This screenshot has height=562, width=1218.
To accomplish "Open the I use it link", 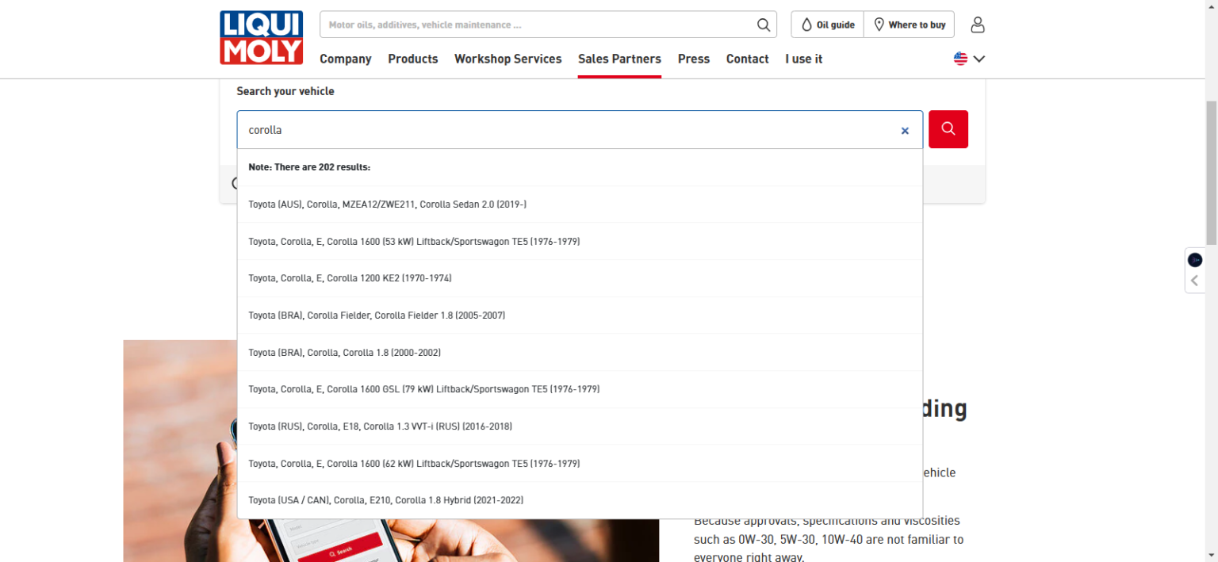I will pos(803,59).
